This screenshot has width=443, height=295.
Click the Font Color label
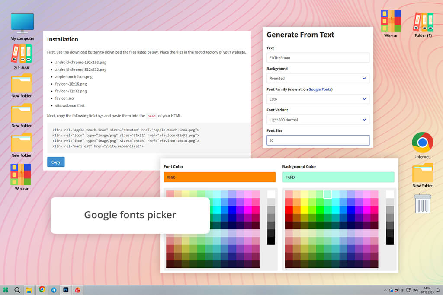coord(173,167)
